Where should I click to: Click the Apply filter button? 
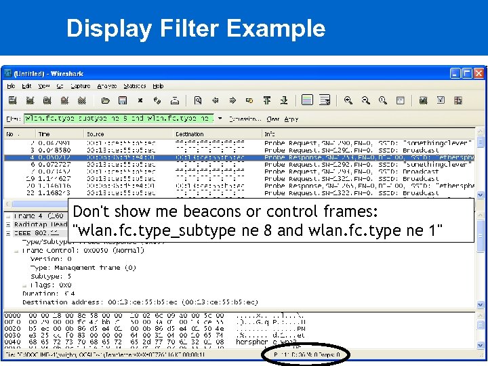click(291, 119)
